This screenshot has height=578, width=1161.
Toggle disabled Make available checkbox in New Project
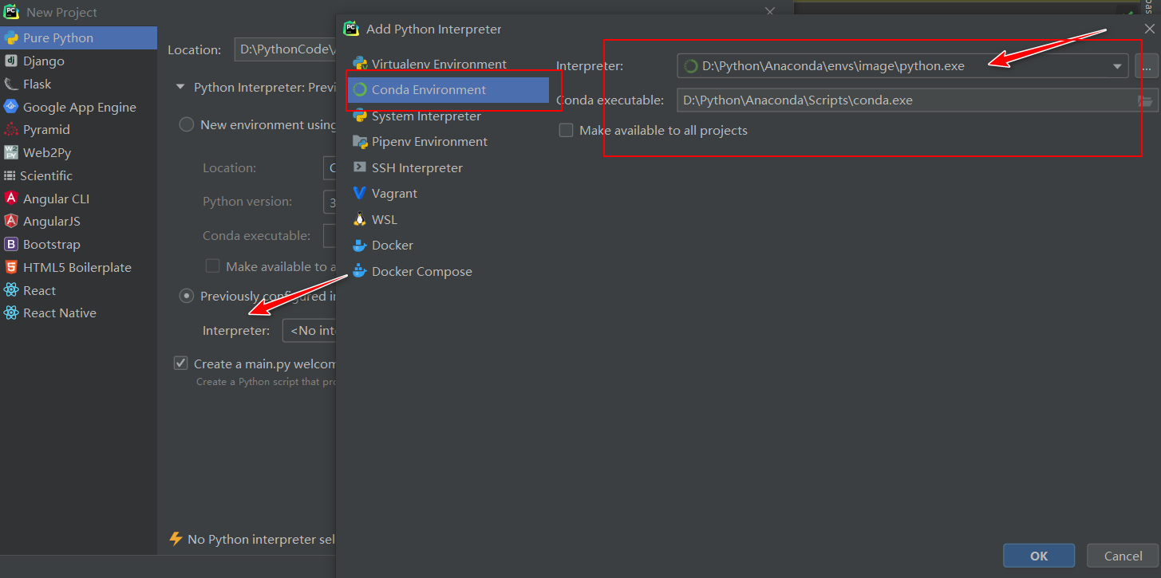(212, 266)
